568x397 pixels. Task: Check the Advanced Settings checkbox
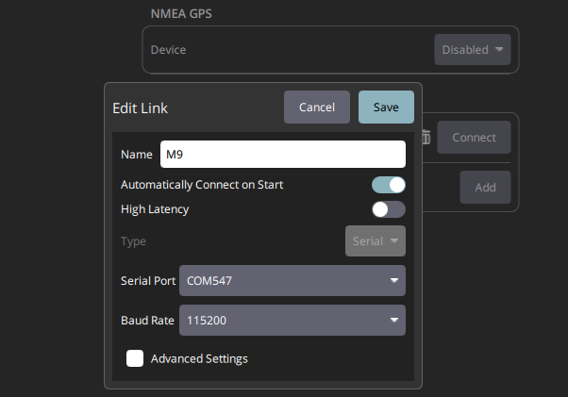135,358
